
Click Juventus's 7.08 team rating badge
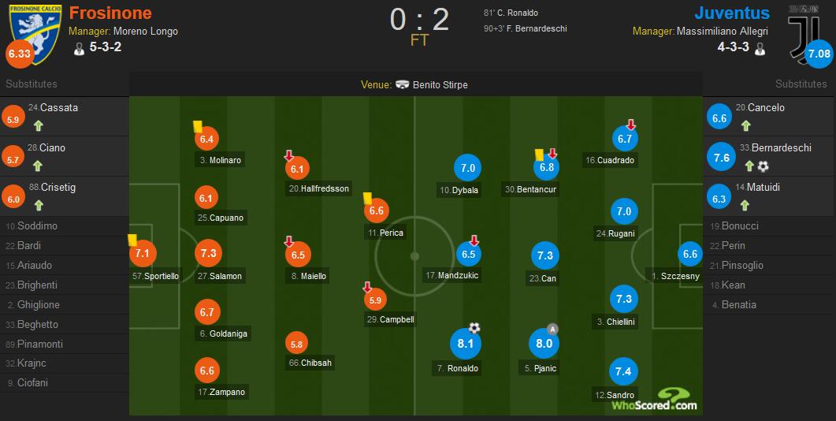pos(819,54)
